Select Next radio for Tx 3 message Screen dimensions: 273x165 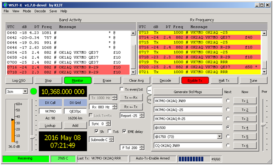pyautogui.click(x=228, y=118)
